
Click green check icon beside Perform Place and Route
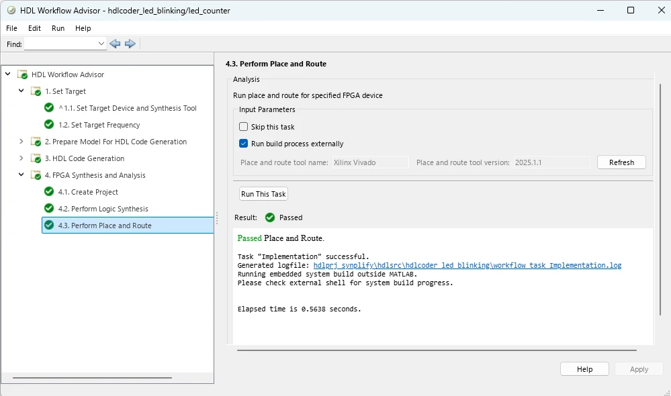coord(49,225)
